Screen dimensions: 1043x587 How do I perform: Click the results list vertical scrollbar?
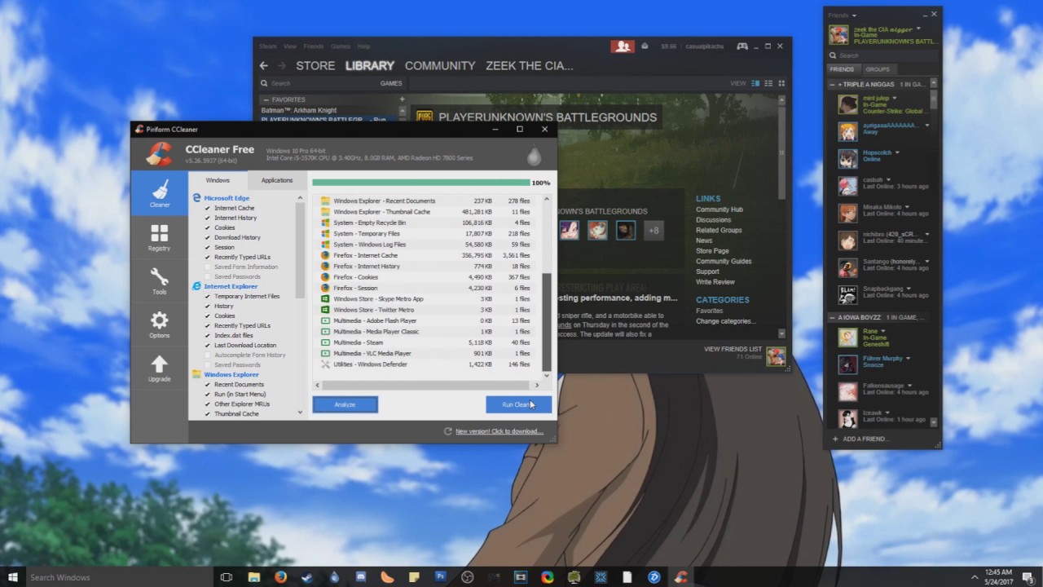(x=547, y=322)
